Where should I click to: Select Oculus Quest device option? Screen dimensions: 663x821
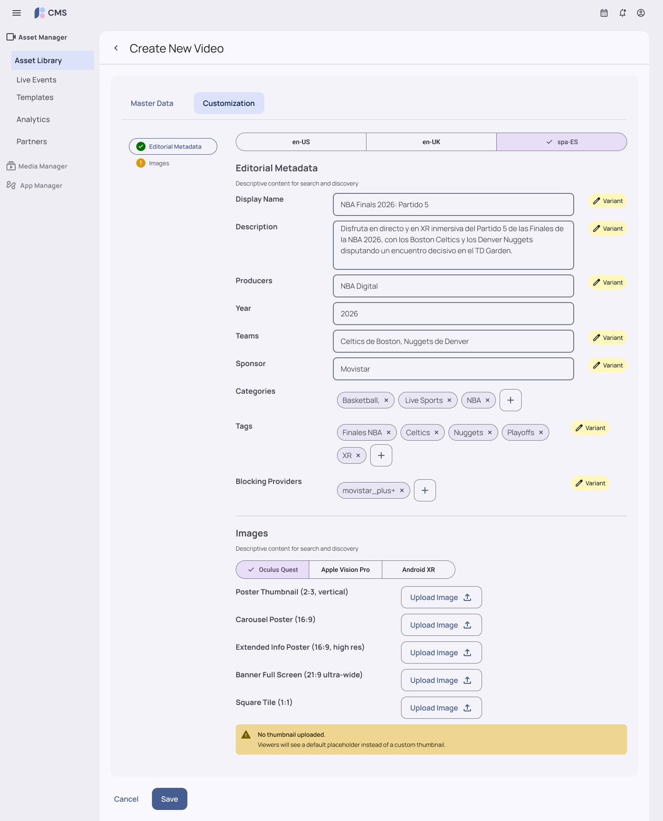pyautogui.click(x=273, y=570)
